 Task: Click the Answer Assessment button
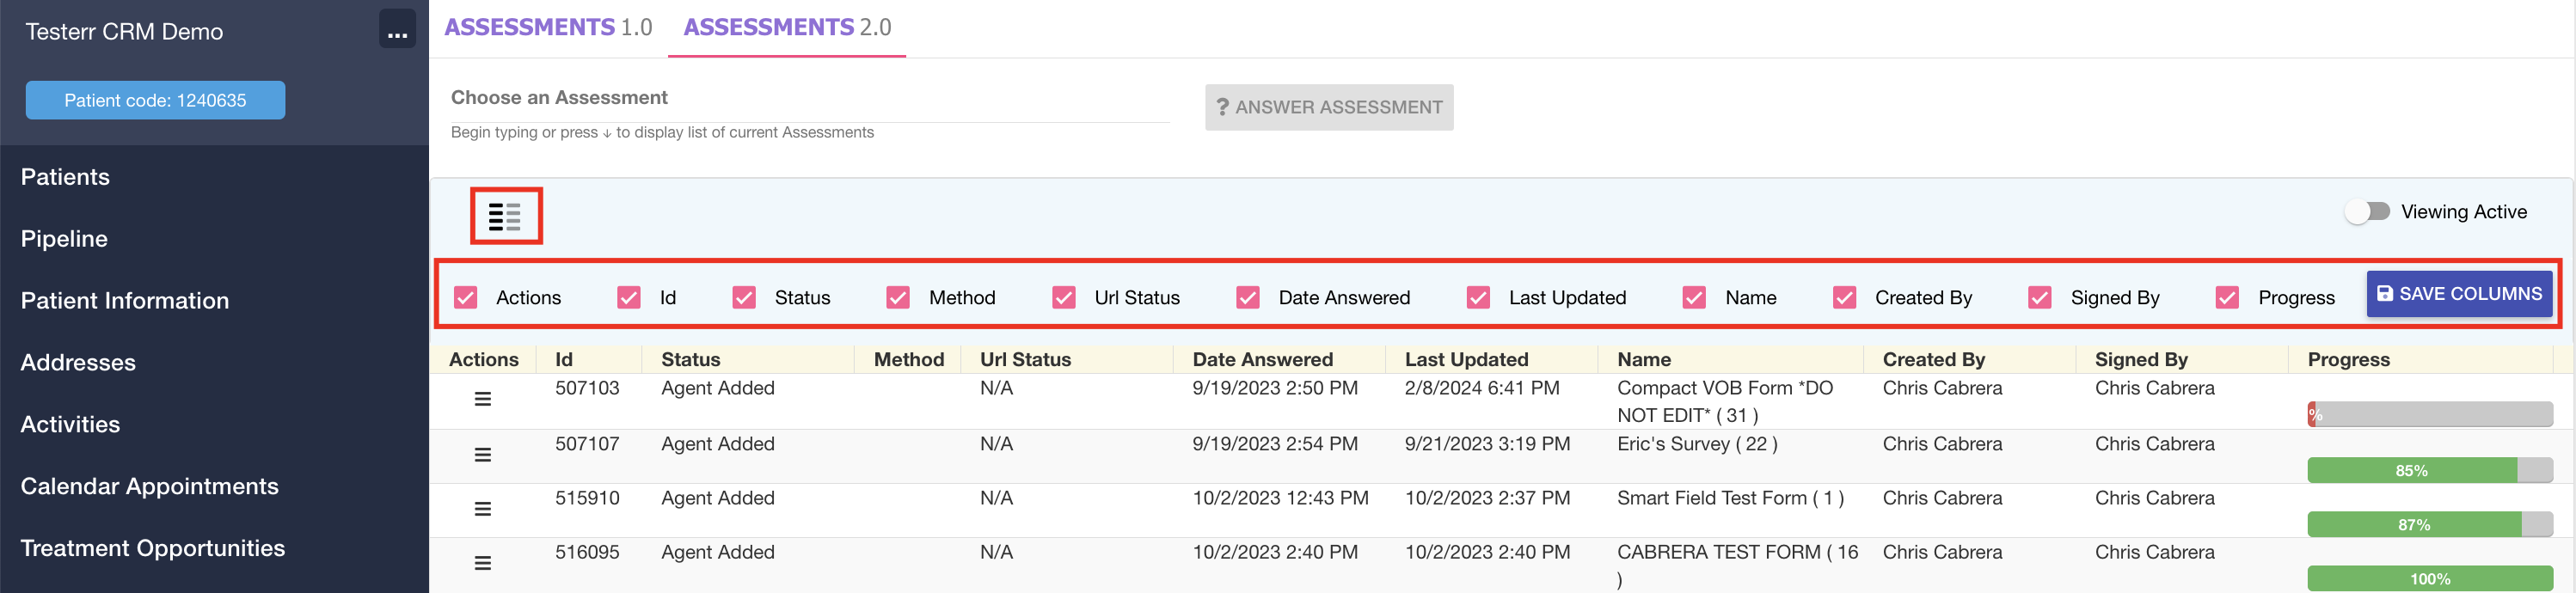click(x=1328, y=107)
